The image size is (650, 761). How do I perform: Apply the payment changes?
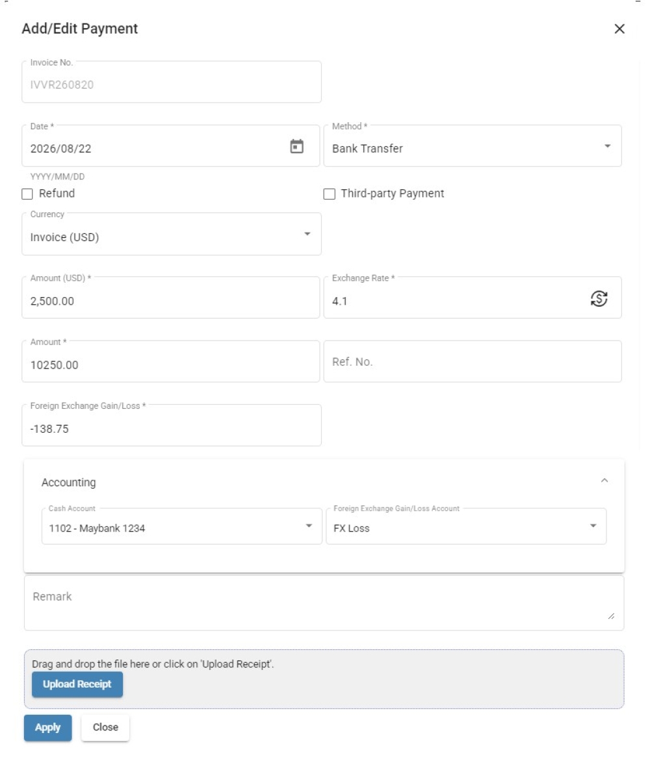pyautogui.click(x=47, y=727)
